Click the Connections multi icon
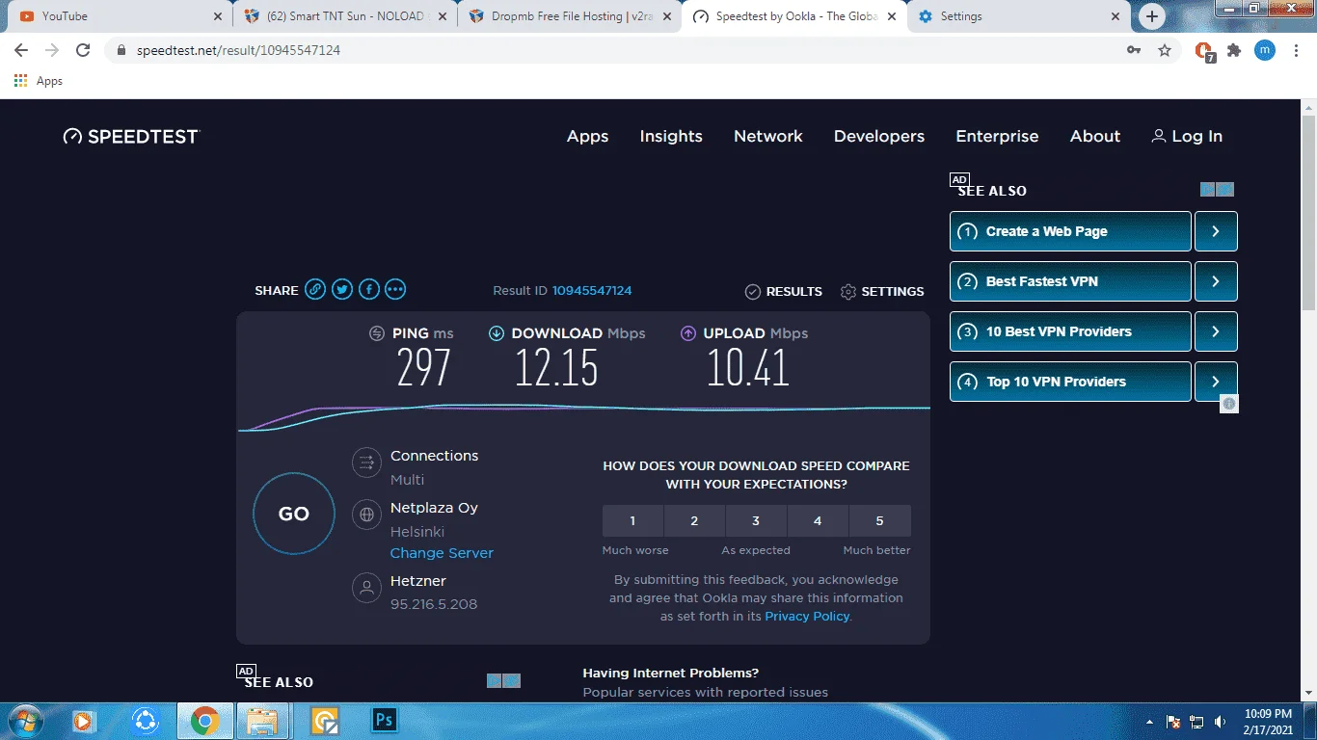 (366, 463)
